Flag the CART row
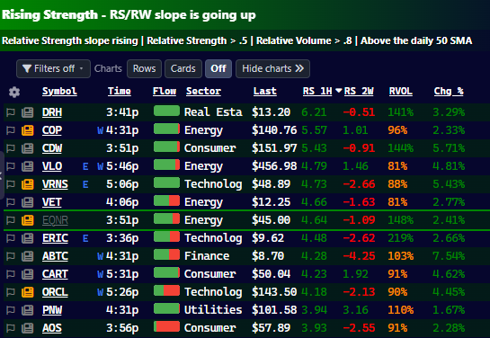 (x=11, y=274)
